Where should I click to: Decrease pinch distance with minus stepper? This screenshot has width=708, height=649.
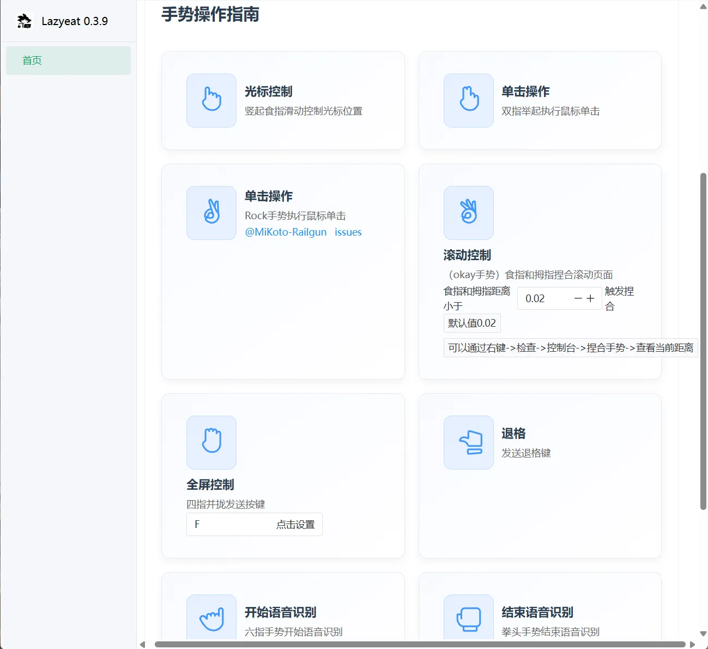578,298
